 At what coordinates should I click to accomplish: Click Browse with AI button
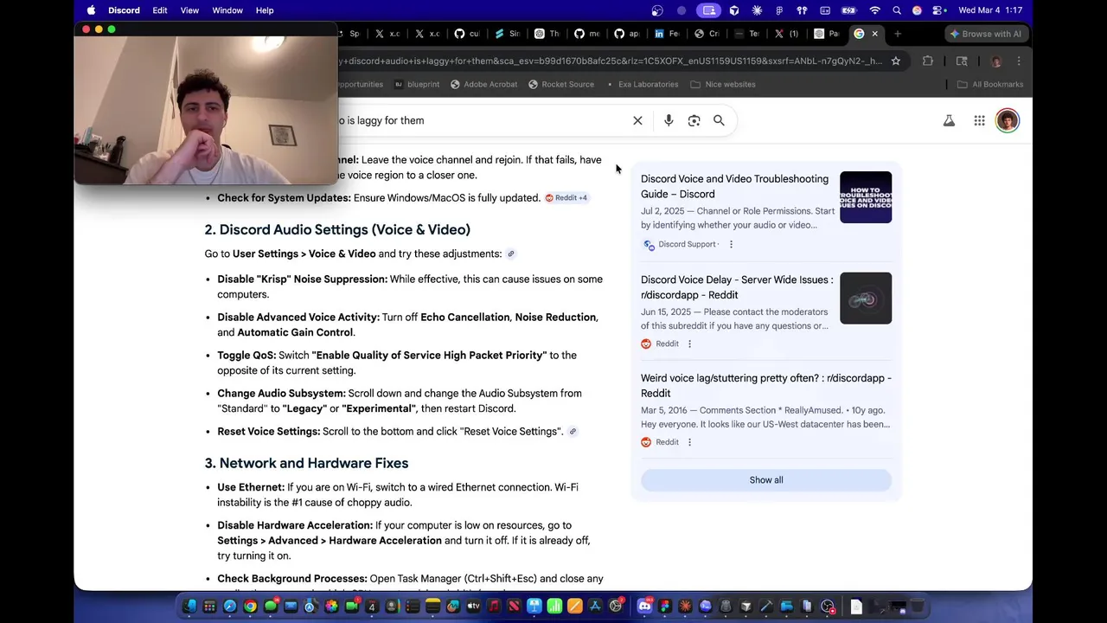(985, 34)
